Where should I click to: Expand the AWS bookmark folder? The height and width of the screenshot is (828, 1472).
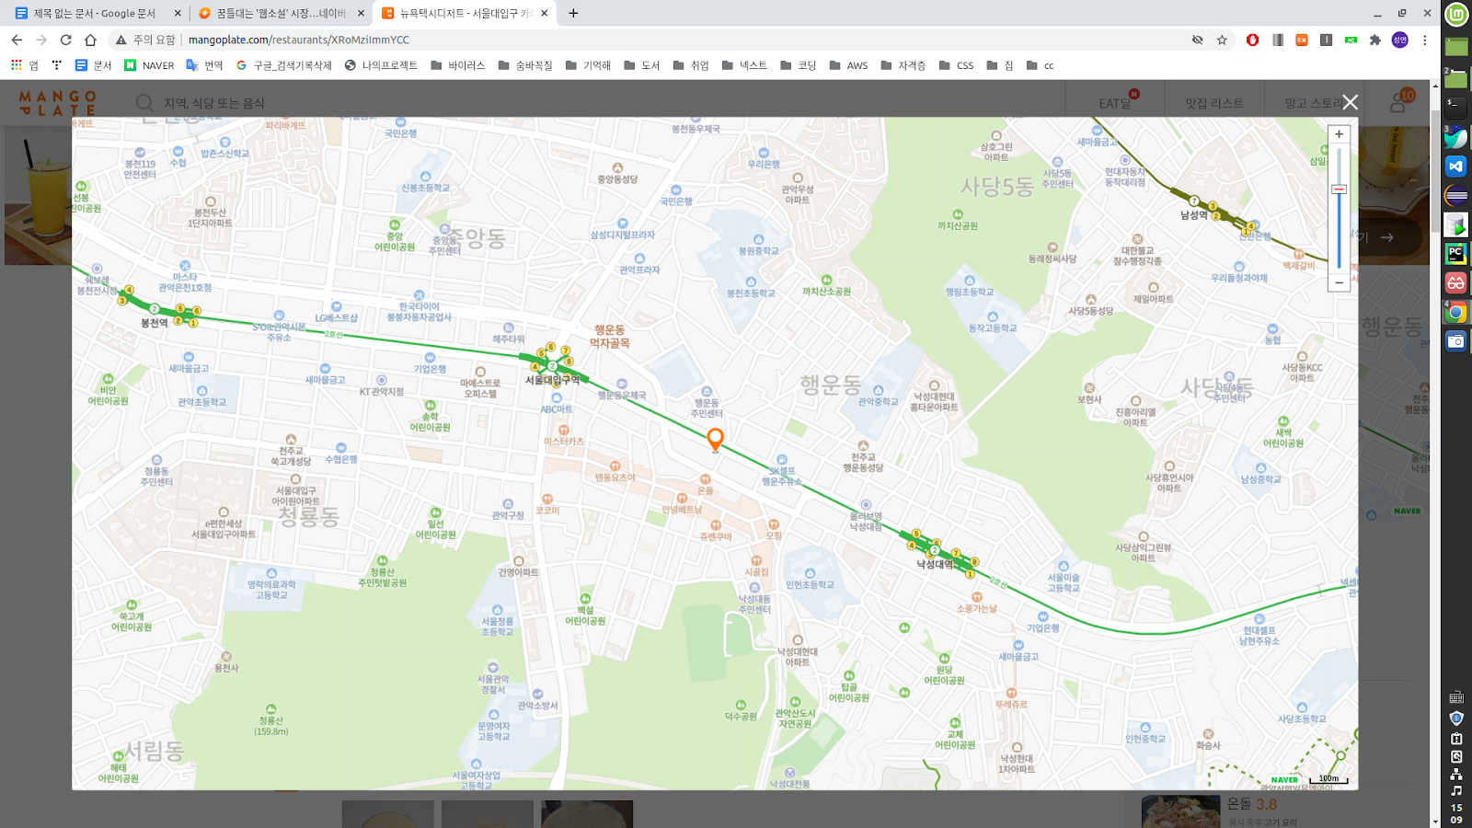click(848, 65)
